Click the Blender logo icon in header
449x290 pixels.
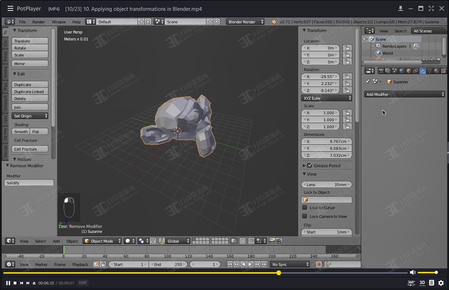pos(274,22)
